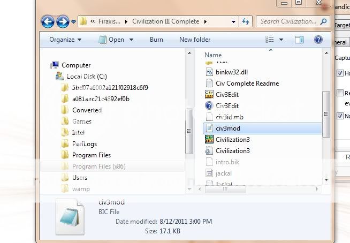350x243 pixels.
Task: Select the Civ Complete Readme file
Action: [247, 83]
